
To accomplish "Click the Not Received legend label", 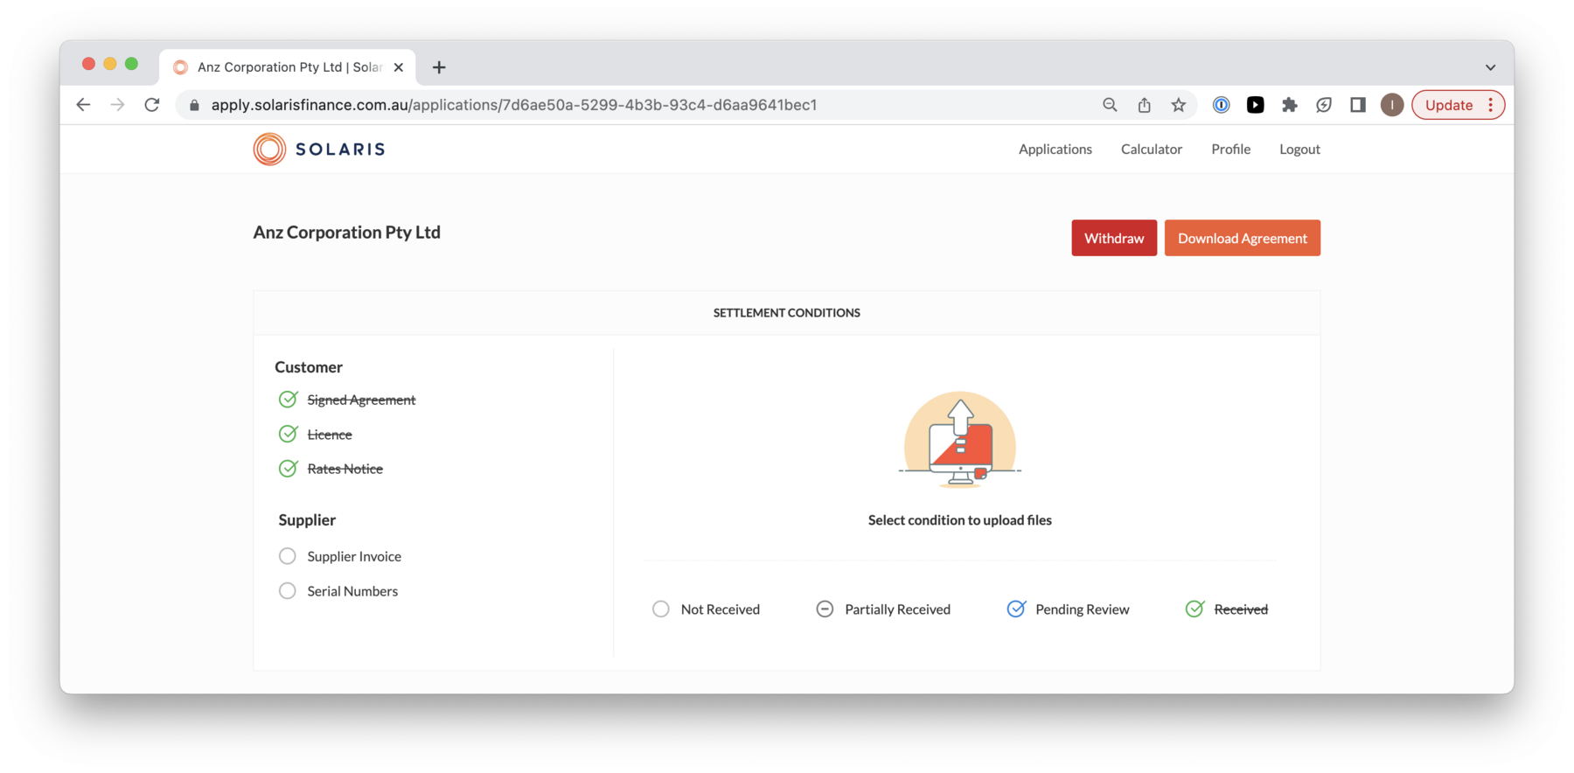I will tap(721, 609).
